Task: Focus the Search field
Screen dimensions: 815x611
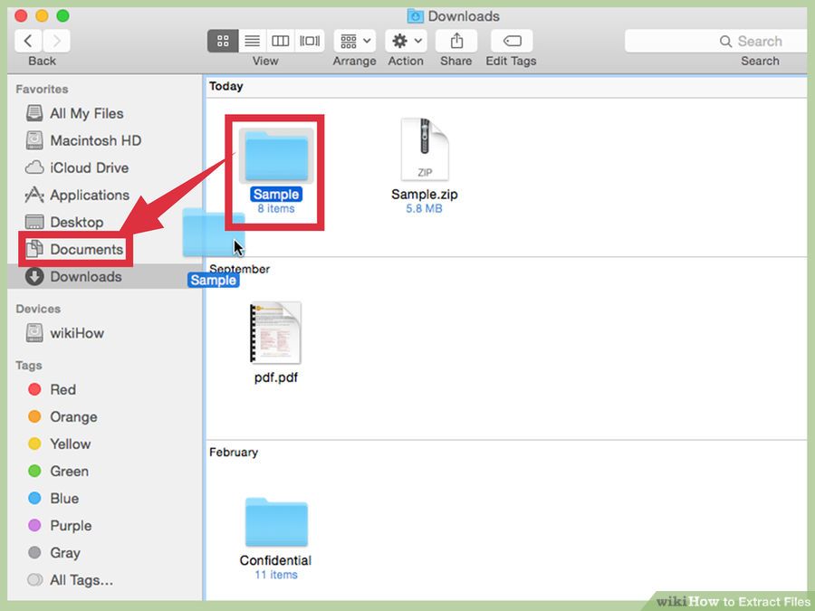Action: [x=716, y=41]
